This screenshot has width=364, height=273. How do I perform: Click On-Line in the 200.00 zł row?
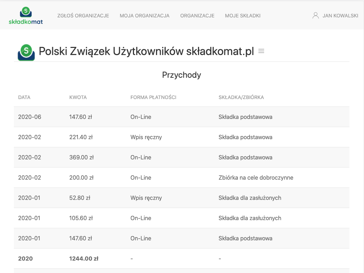tap(141, 178)
